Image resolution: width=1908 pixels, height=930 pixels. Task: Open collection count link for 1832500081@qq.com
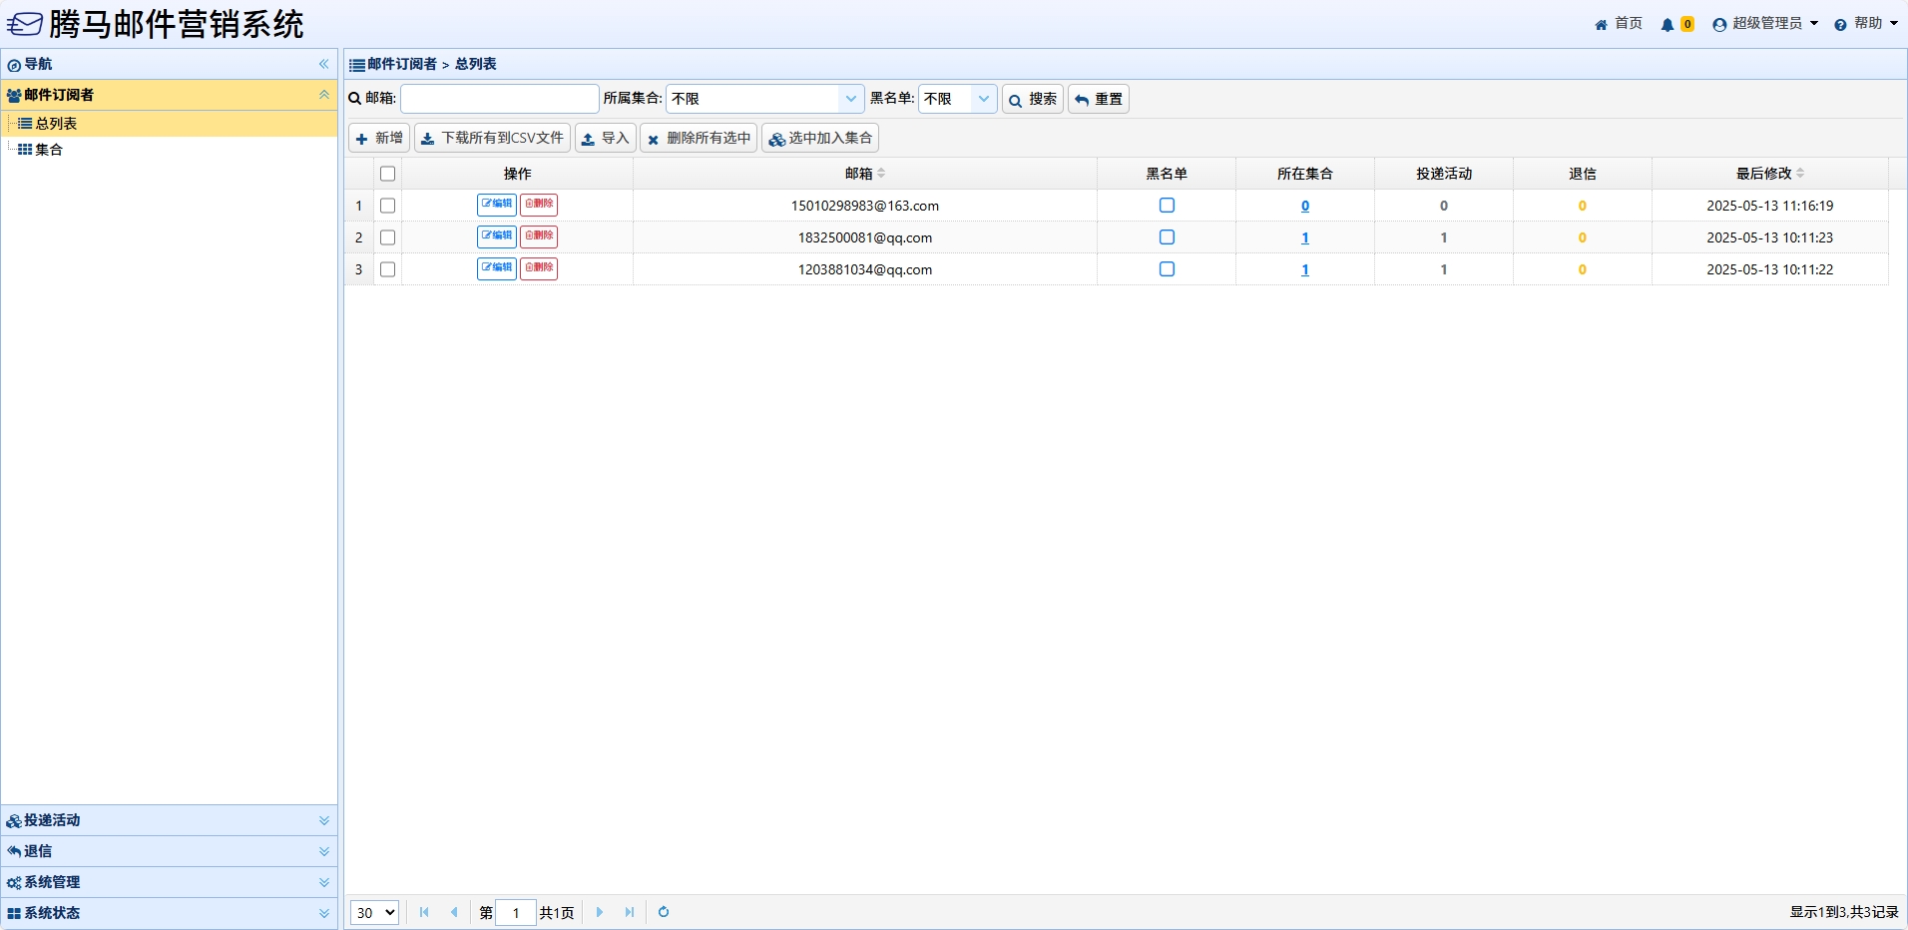click(1304, 237)
